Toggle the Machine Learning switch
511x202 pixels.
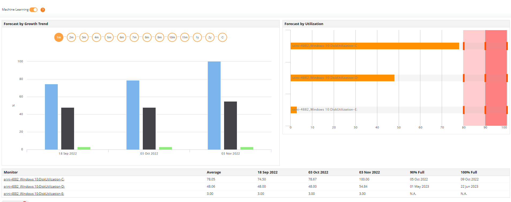33,10
